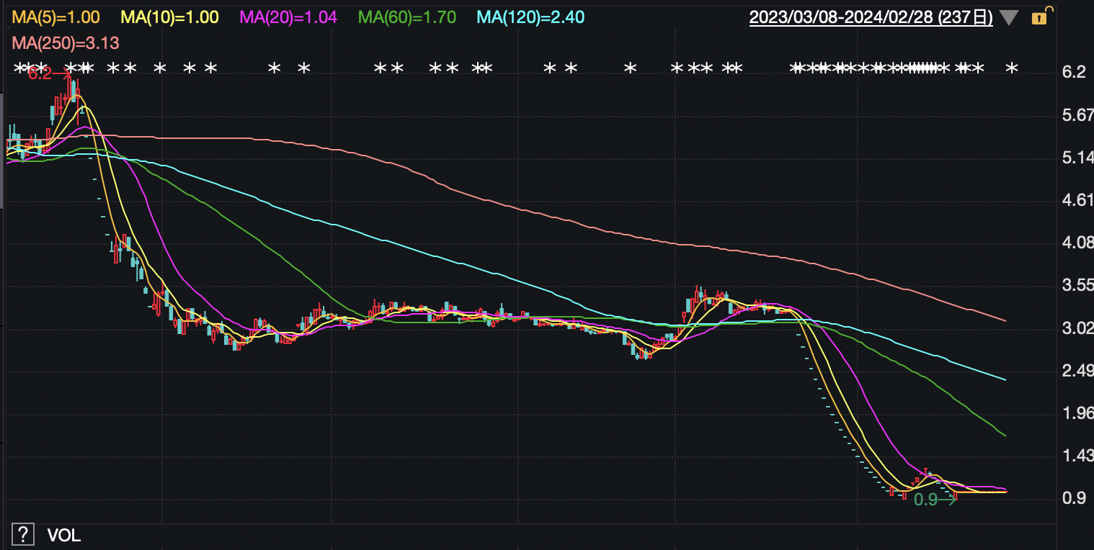Click the red 6.2 high price marker
Screen dimensions: 1094x550
[x=40, y=73]
